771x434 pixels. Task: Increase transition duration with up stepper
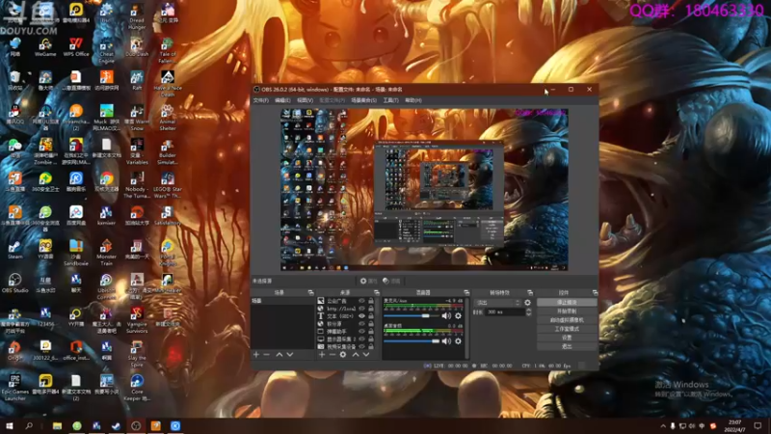pyautogui.click(x=528, y=310)
